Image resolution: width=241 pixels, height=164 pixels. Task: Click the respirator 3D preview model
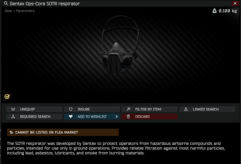120,45
